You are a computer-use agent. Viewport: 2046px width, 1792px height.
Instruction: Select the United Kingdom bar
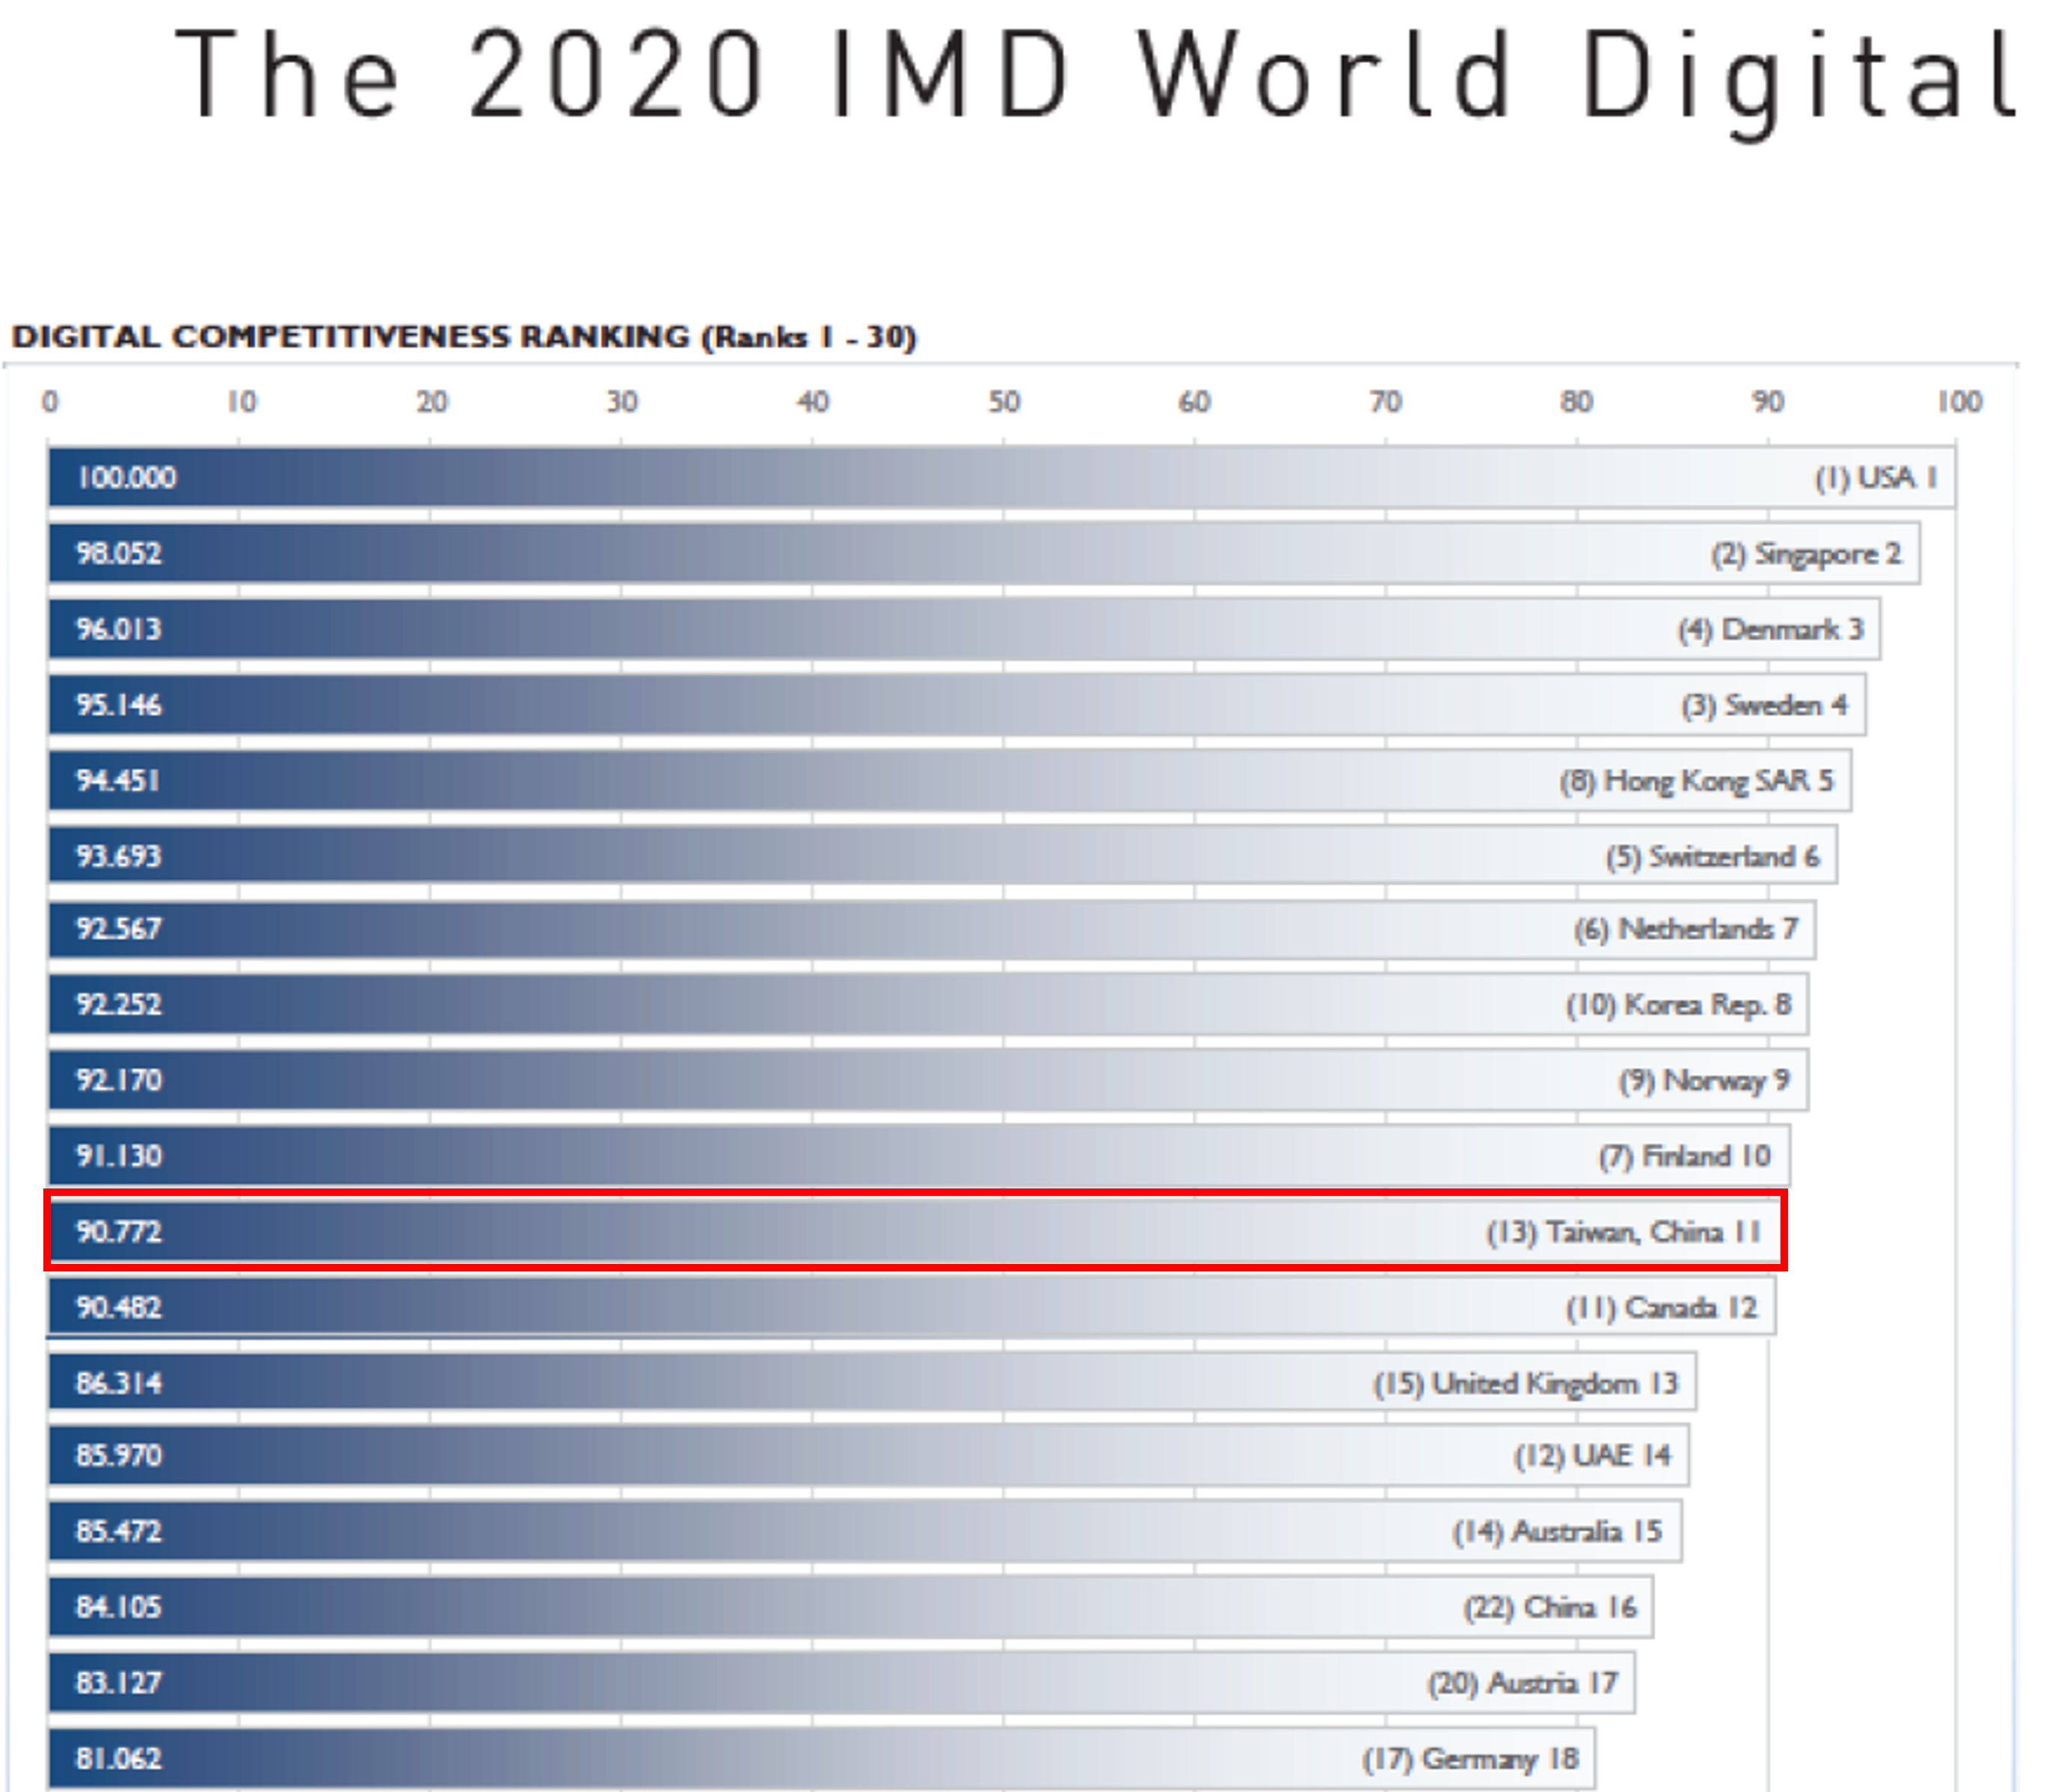pos(872,1384)
